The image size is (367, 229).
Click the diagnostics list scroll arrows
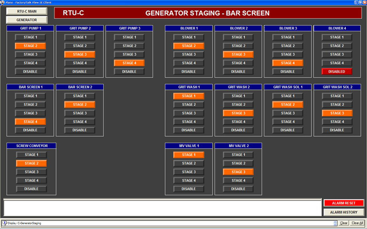coord(335,223)
